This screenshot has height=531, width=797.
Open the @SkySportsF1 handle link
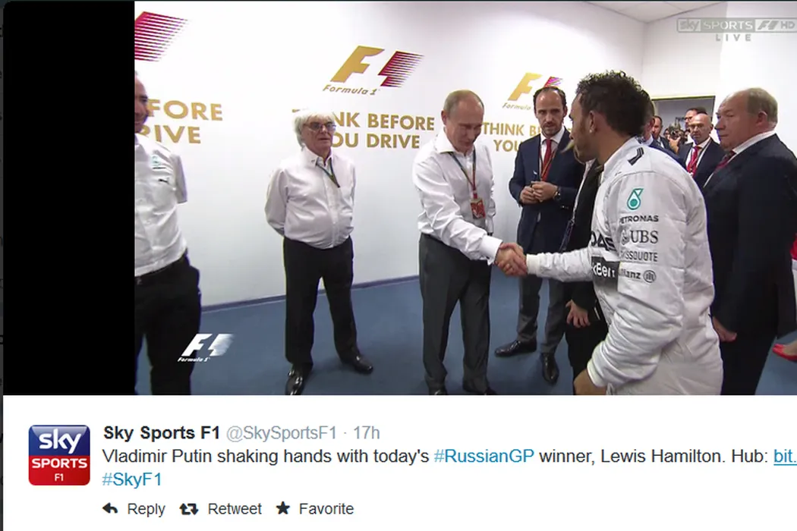point(281,433)
